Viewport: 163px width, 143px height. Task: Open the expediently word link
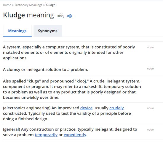(x=75, y=135)
